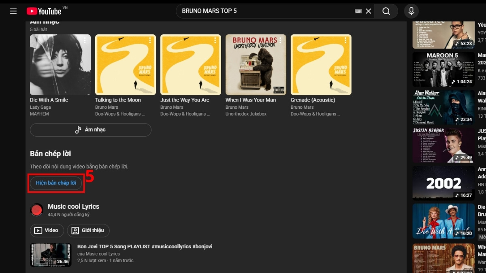Open the channel Video button
The image size is (486, 273).
point(47,231)
